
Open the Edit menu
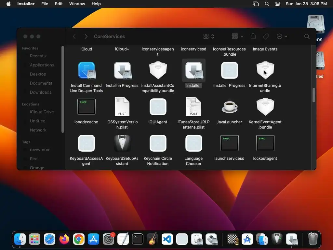pos(59,4)
